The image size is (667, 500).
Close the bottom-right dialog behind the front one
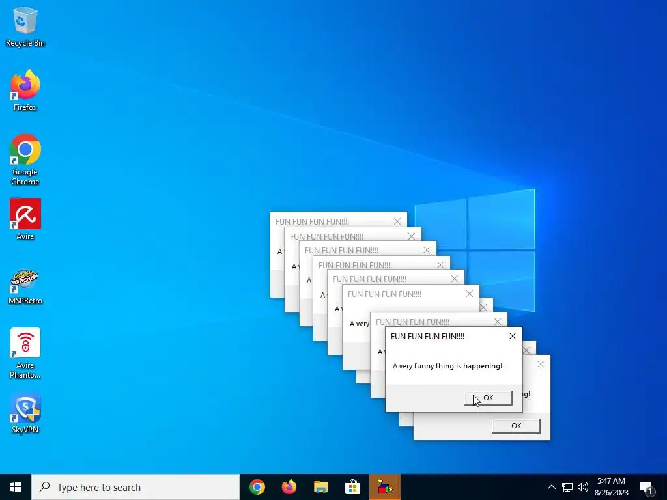[541, 365]
